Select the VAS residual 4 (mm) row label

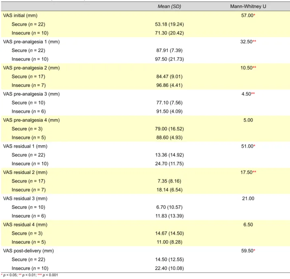pyautogui.click(x=25, y=224)
